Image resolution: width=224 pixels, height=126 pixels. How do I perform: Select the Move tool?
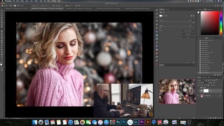(x=2, y=11)
